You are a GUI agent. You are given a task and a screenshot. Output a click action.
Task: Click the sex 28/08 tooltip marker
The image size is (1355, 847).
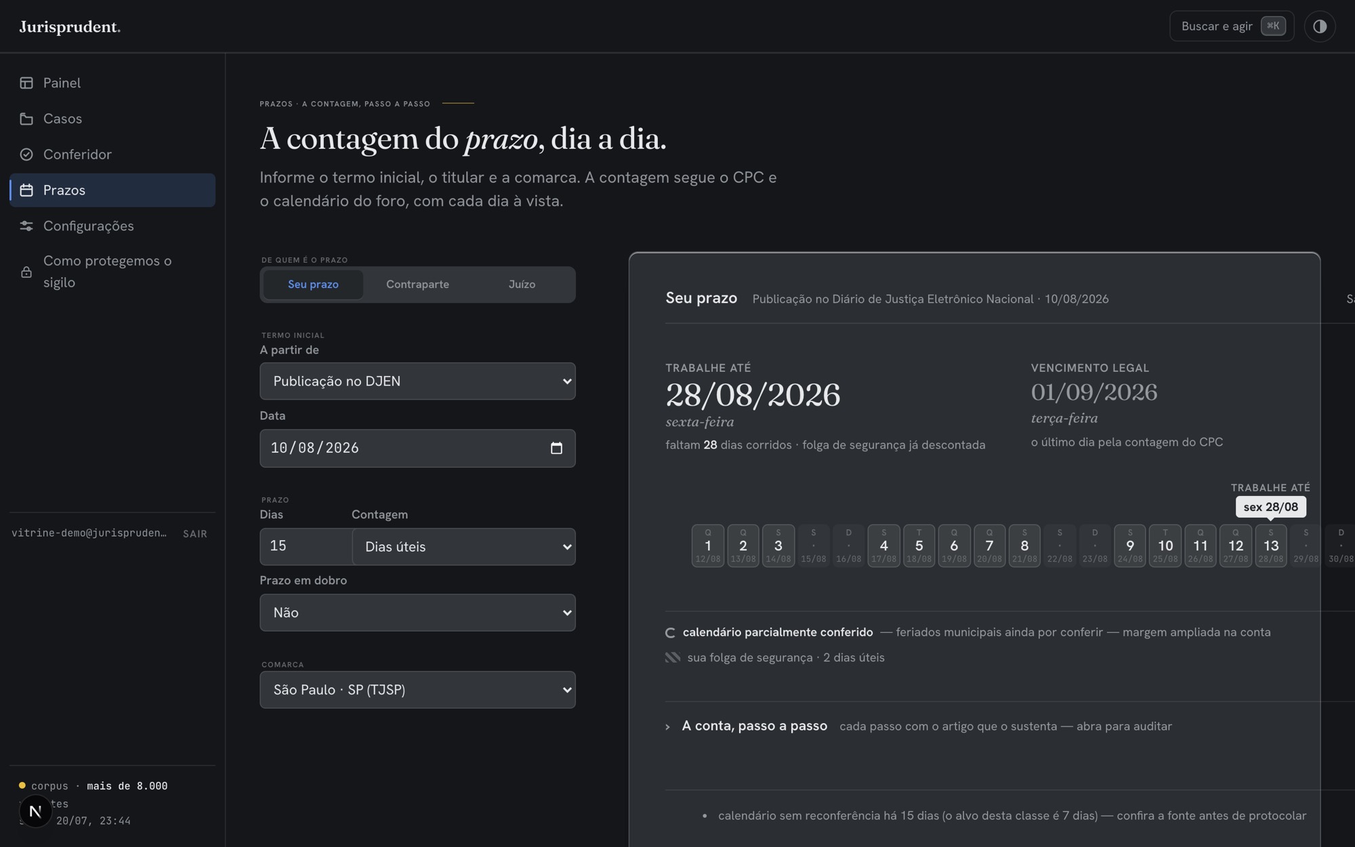click(x=1271, y=507)
